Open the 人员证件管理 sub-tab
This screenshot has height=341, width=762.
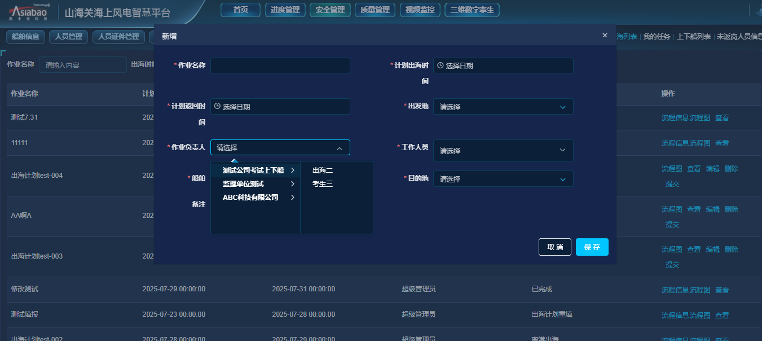[118, 37]
